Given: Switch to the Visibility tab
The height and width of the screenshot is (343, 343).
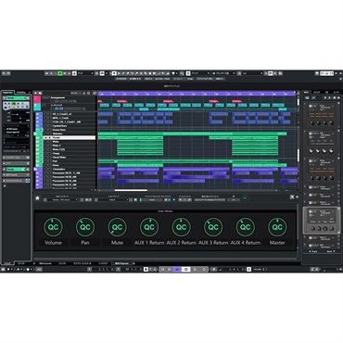Looking at the screenshot, I should pos(21,93).
